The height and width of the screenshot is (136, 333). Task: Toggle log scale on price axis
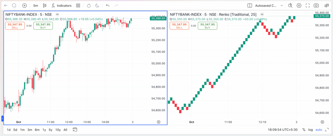pyautogui.click(x=311, y=130)
